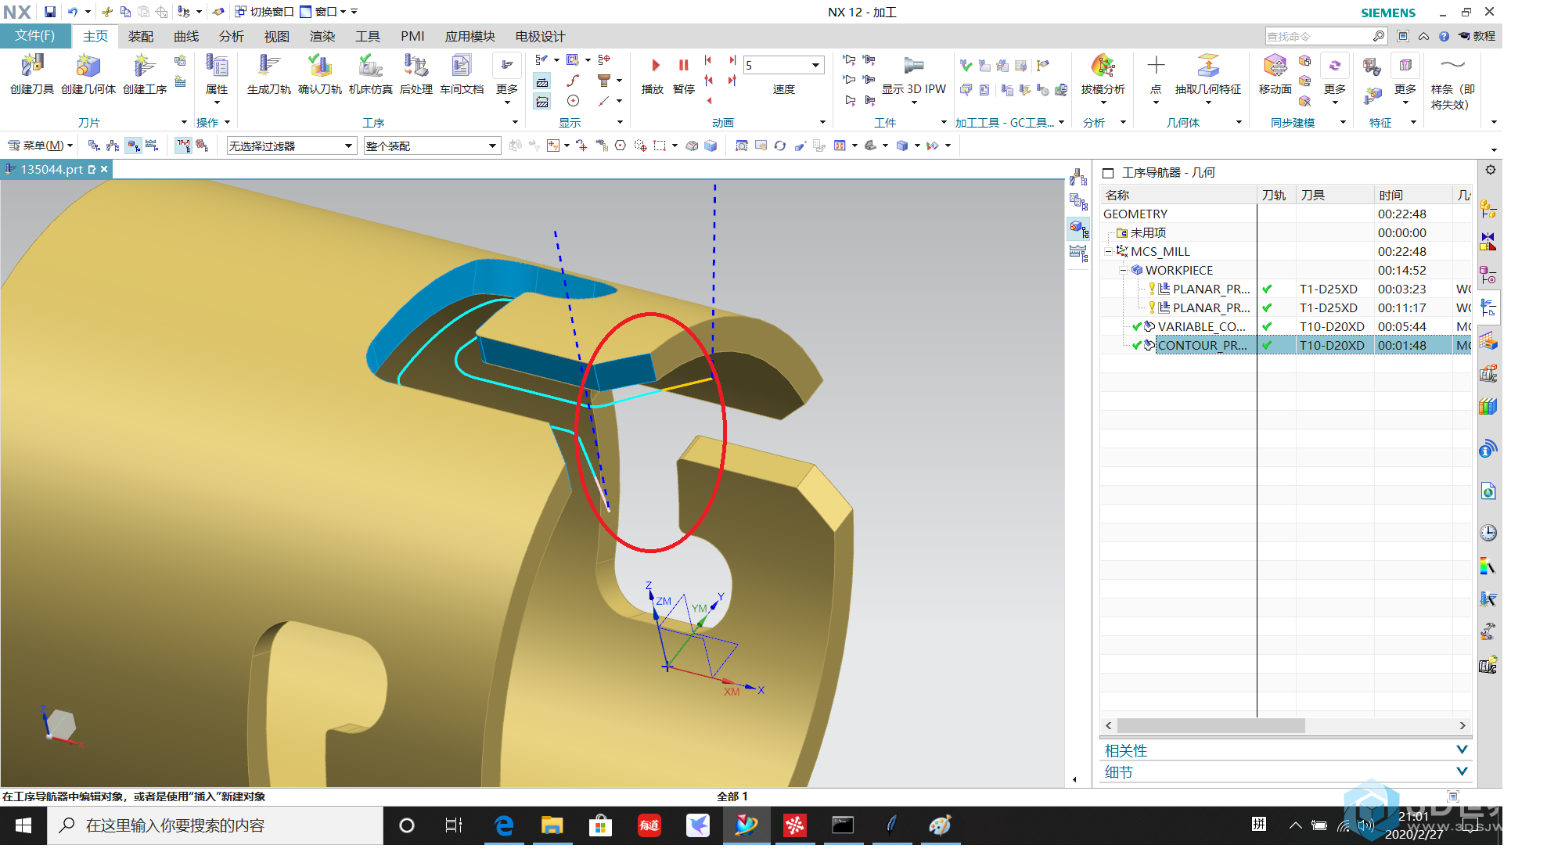Viewport: 1565px width, 852px height.
Task: Open the File (文件) menu
Action: click(x=35, y=36)
